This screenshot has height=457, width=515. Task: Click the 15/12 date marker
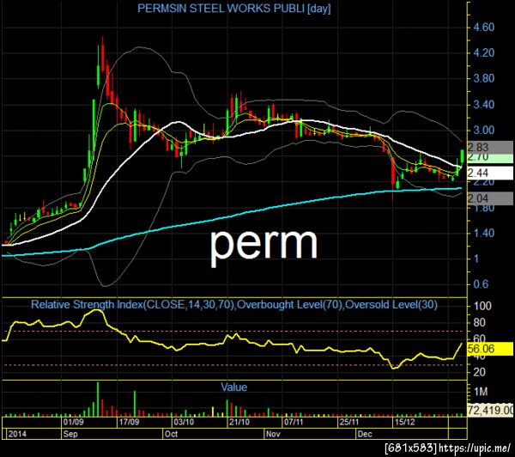tap(404, 422)
